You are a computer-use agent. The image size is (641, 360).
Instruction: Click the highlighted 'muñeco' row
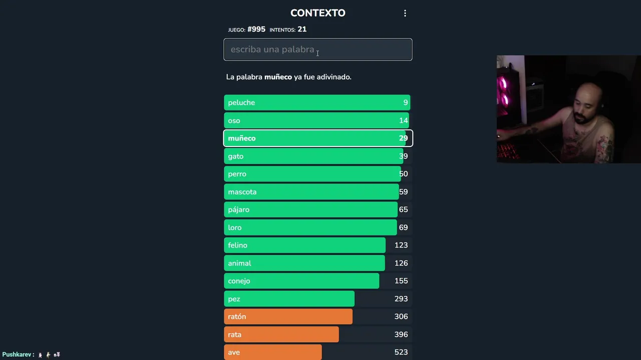[317, 138]
